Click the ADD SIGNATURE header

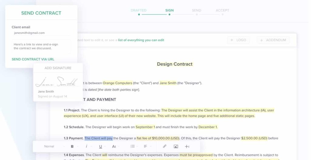click(58, 68)
